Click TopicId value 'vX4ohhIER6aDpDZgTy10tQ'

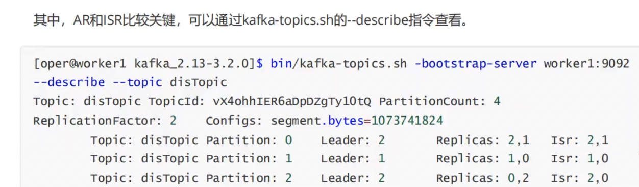pos(292,102)
